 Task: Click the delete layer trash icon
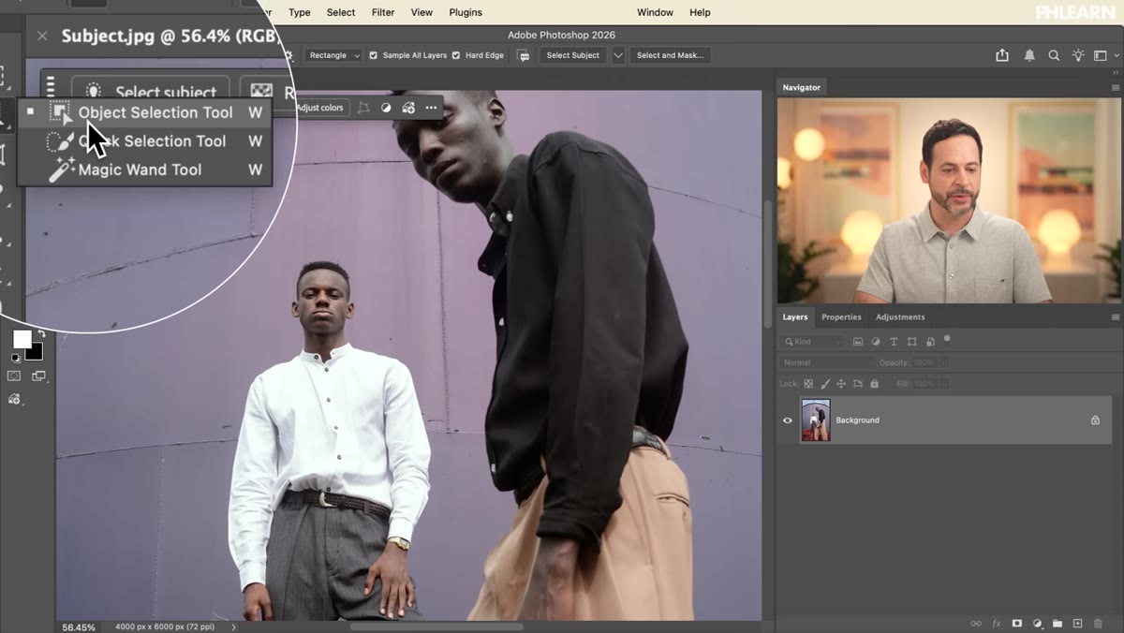pyautogui.click(x=1098, y=623)
